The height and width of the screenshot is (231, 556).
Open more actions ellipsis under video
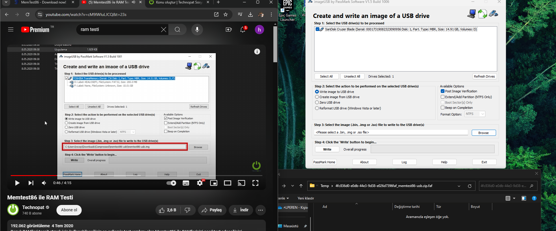click(x=261, y=210)
